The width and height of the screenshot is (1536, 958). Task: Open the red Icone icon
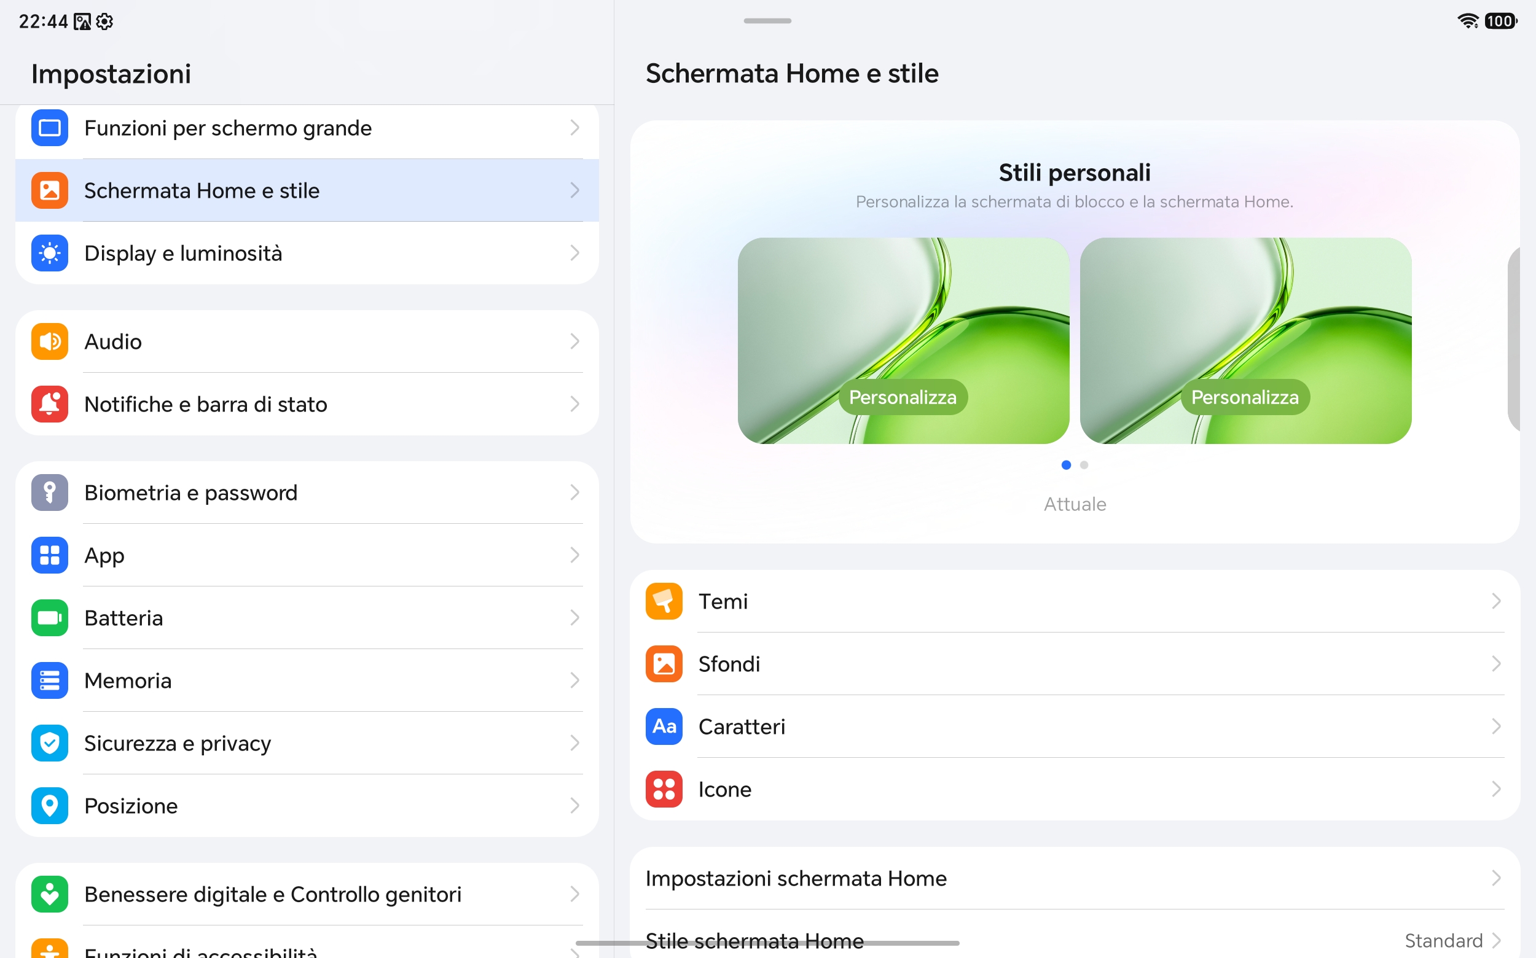664,789
